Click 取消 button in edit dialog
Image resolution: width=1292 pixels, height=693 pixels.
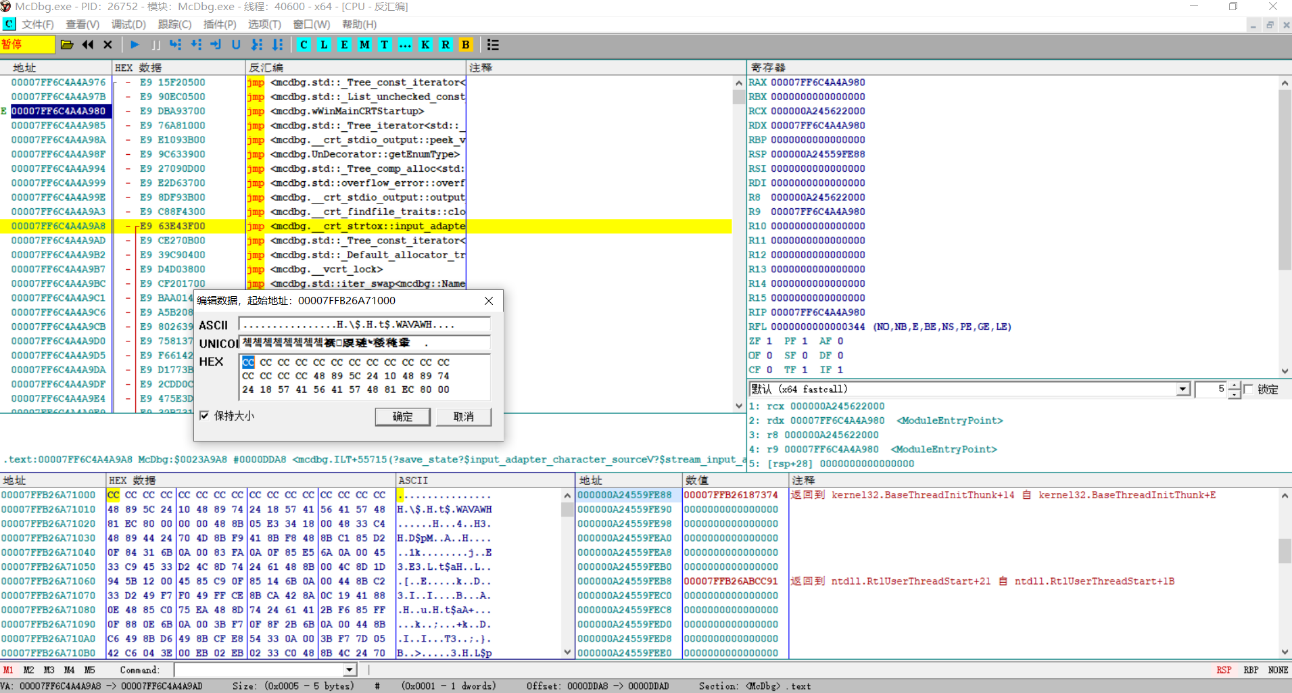(x=463, y=416)
